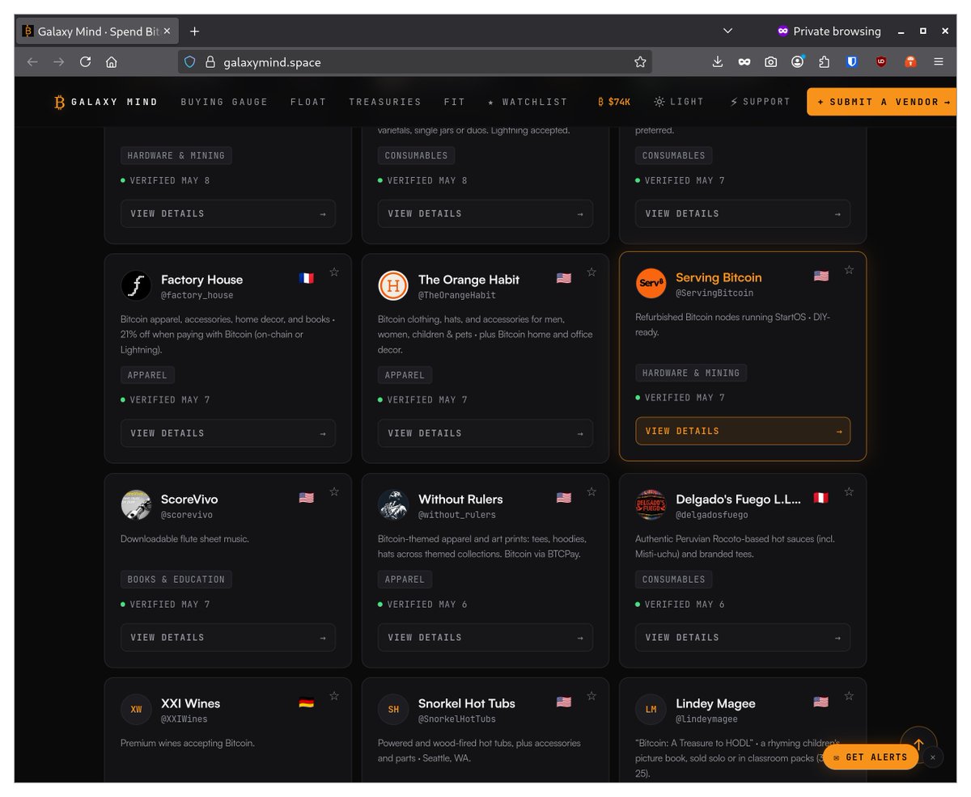The height and width of the screenshot is (797, 971).
Task: View details for Delgado's Fuego
Action: pos(743,638)
